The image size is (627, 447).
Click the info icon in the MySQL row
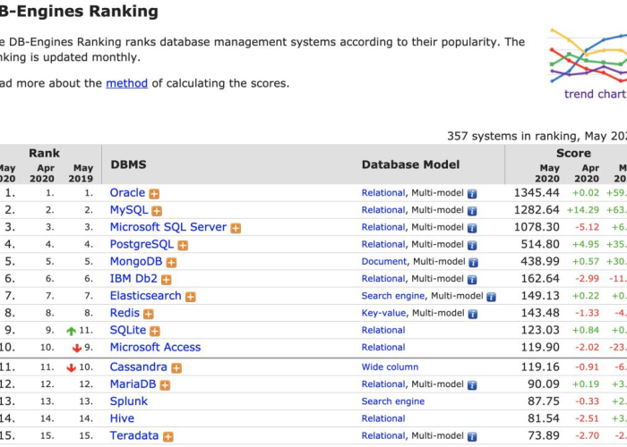pos(472,211)
